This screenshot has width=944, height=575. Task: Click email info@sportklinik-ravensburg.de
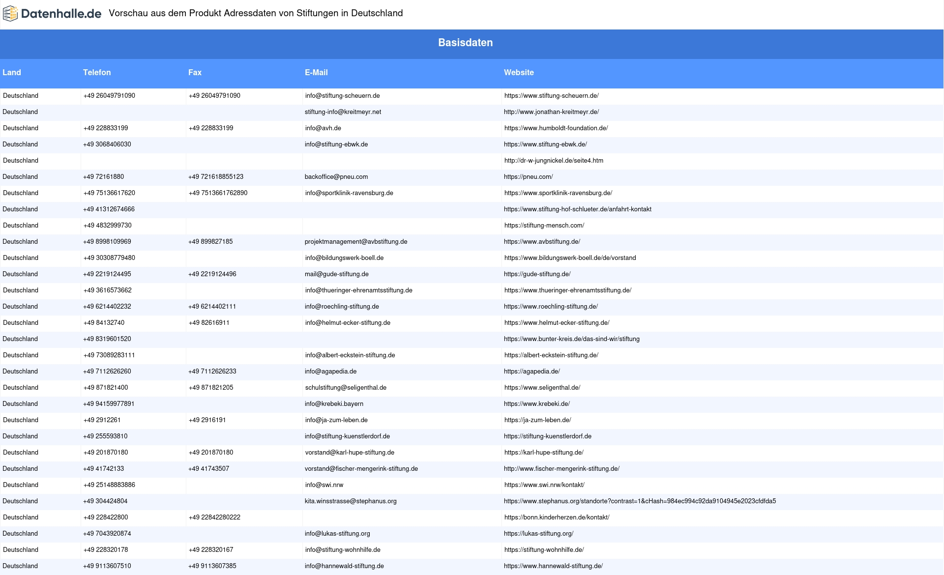[349, 193]
